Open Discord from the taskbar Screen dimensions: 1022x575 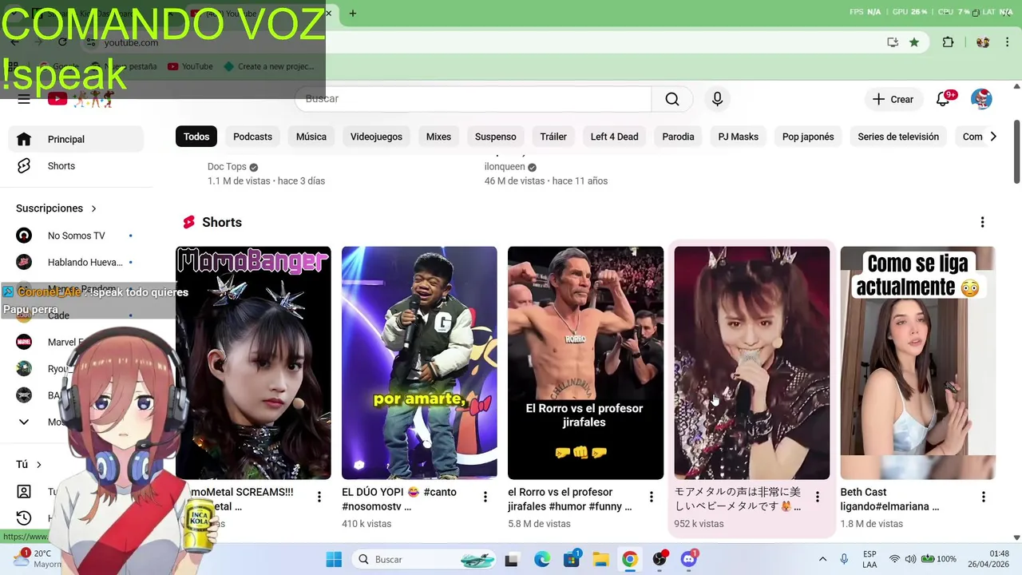coord(689,559)
